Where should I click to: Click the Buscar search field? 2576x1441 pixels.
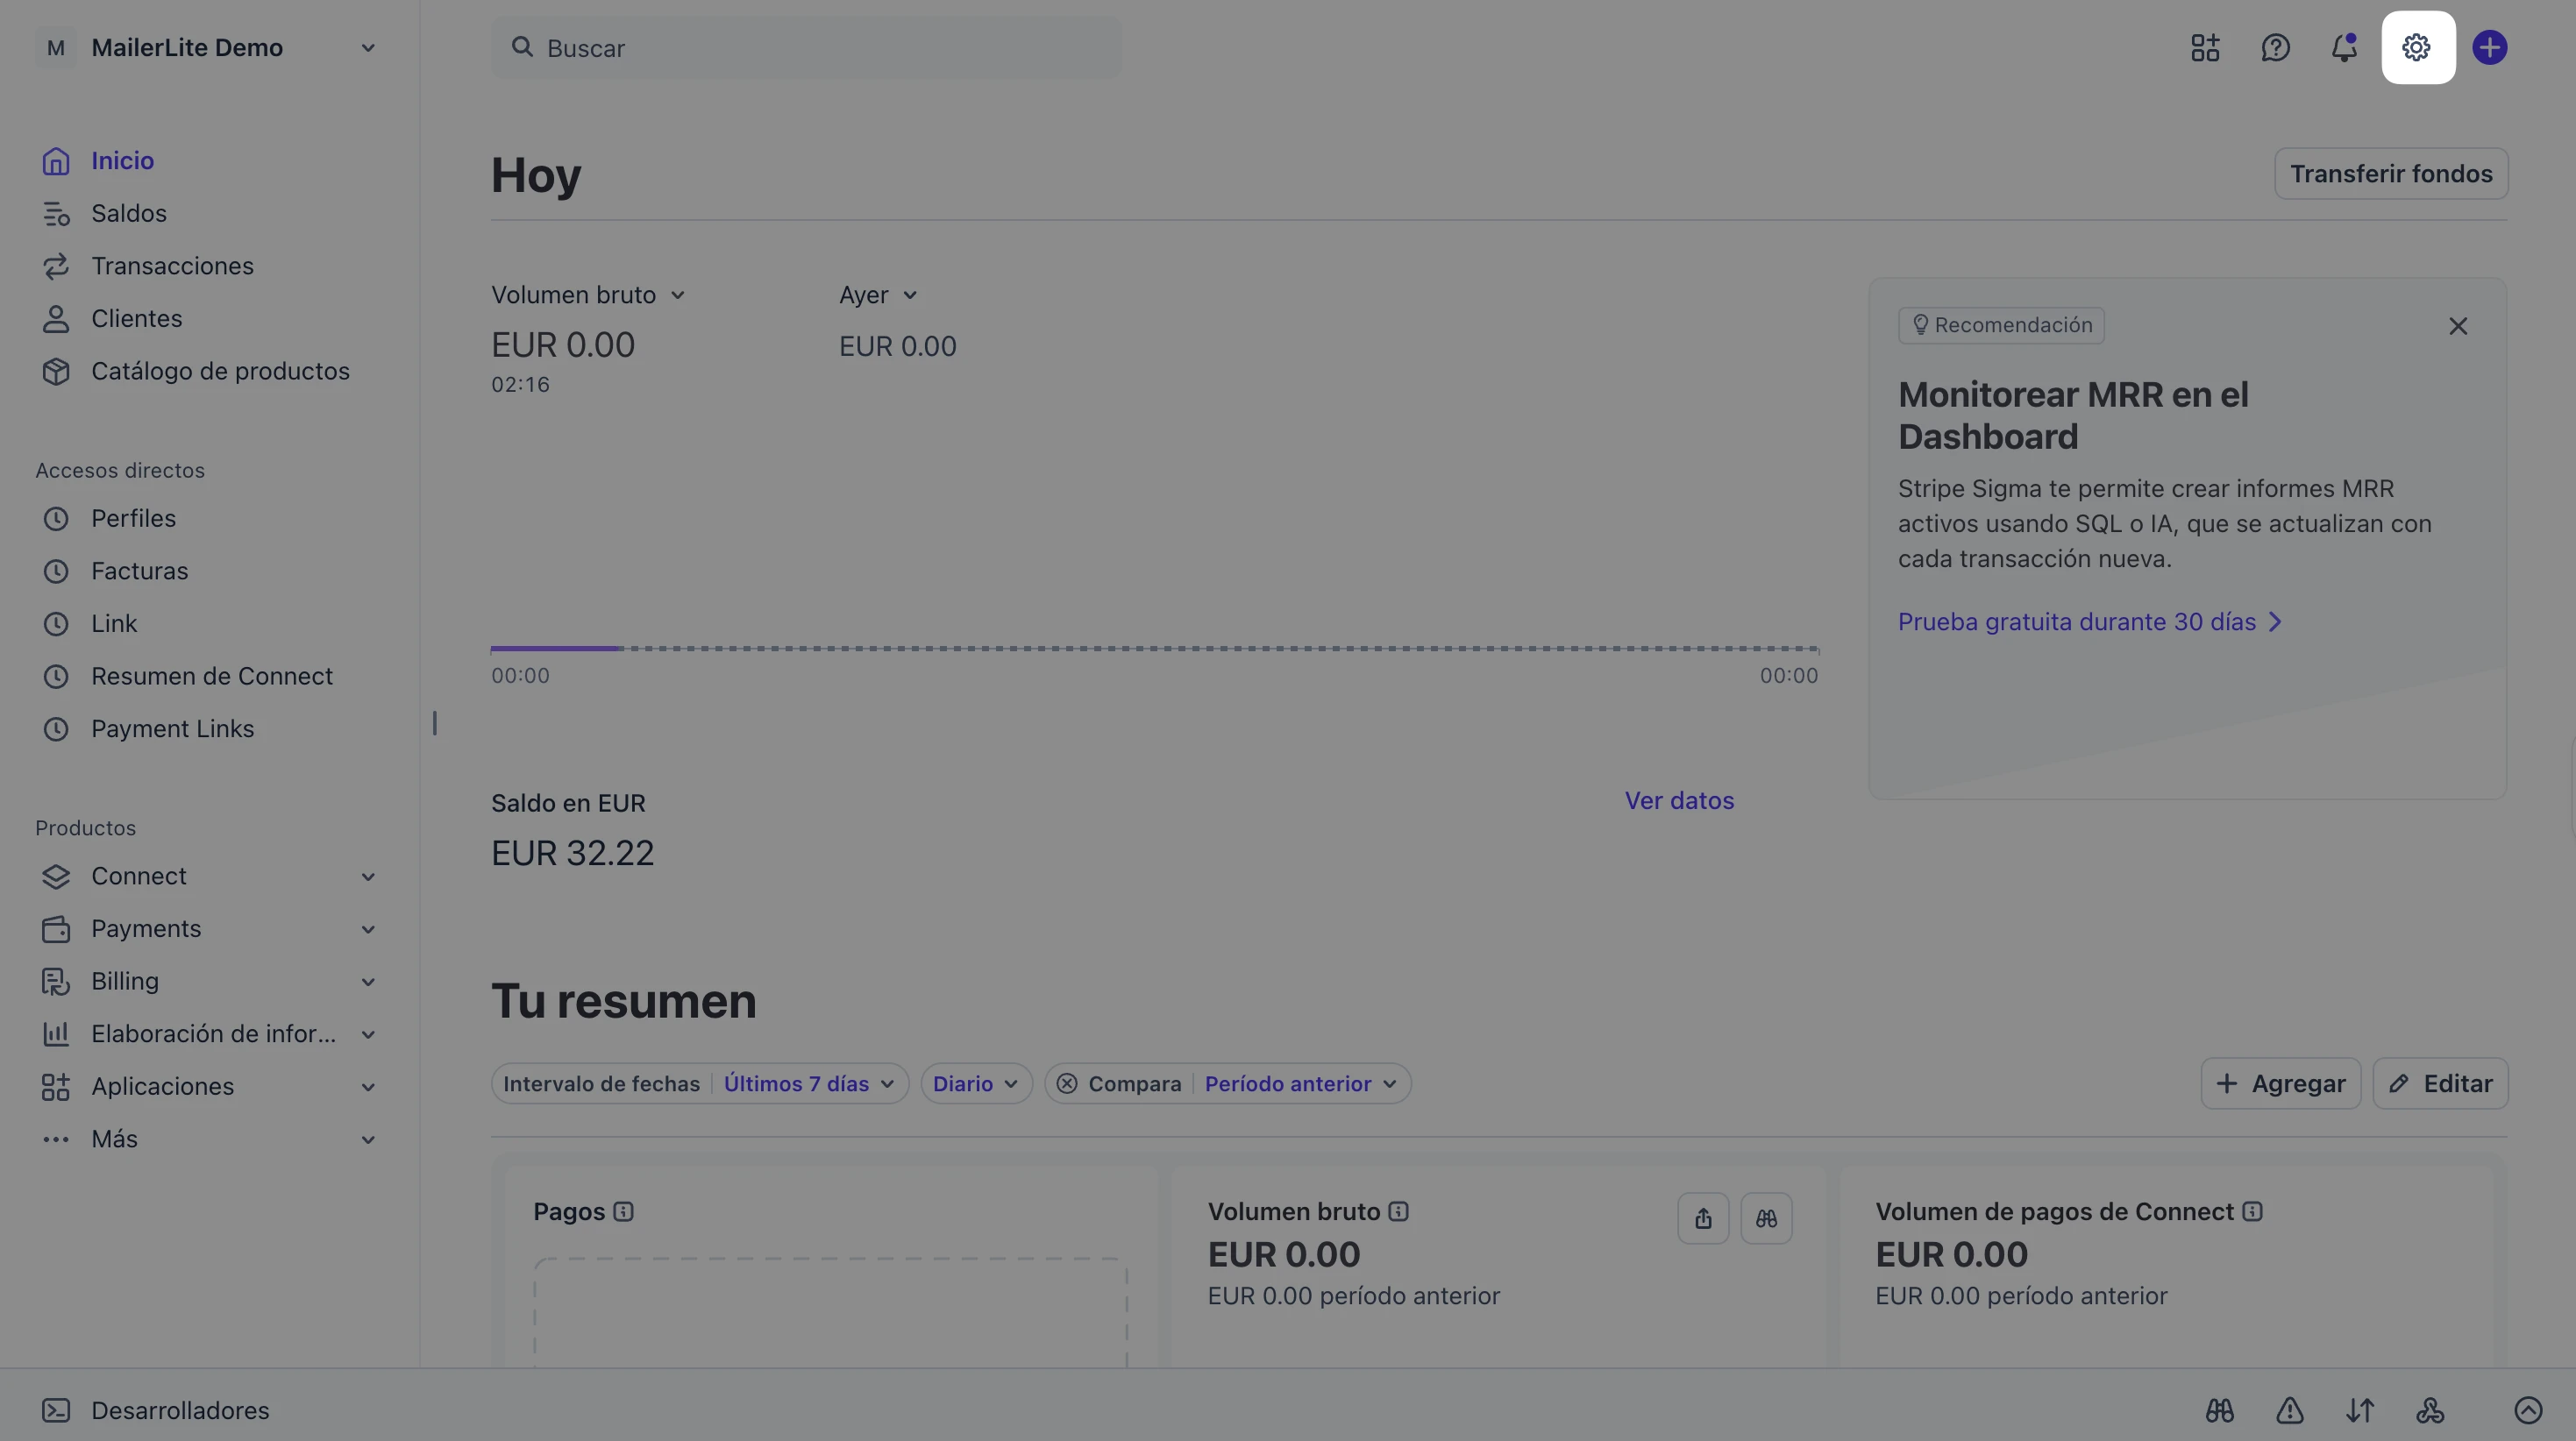pos(806,47)
